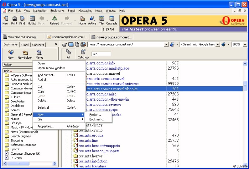Screen dimensions: 249x169
Task: Open the Messaging menu
Action: (x=85, y=11)
